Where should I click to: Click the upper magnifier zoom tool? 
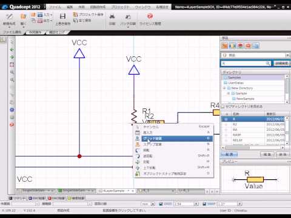click(x=12, y=72)
